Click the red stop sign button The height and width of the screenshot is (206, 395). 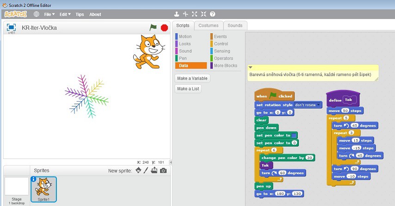pyautogui.click(x=164, y=28)
